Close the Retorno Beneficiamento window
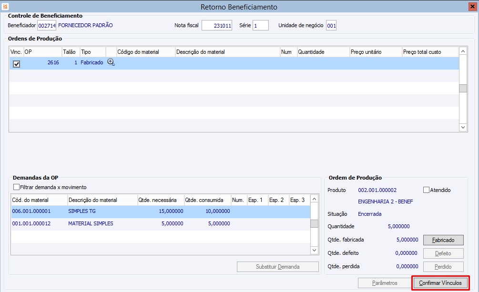The image size is (479, 292). coord(473,7)
